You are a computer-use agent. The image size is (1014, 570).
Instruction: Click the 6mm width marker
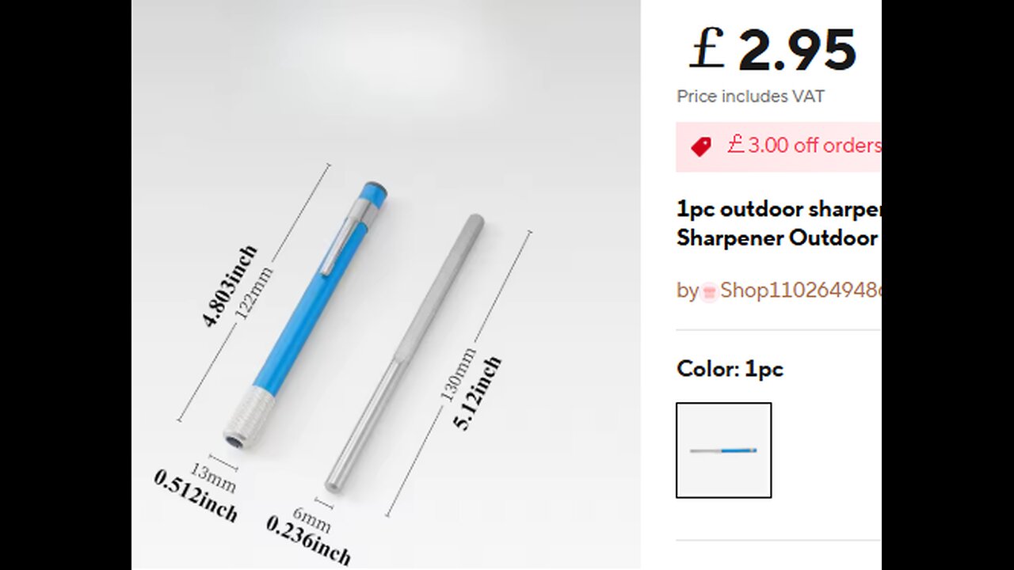[x=311, y=520]
